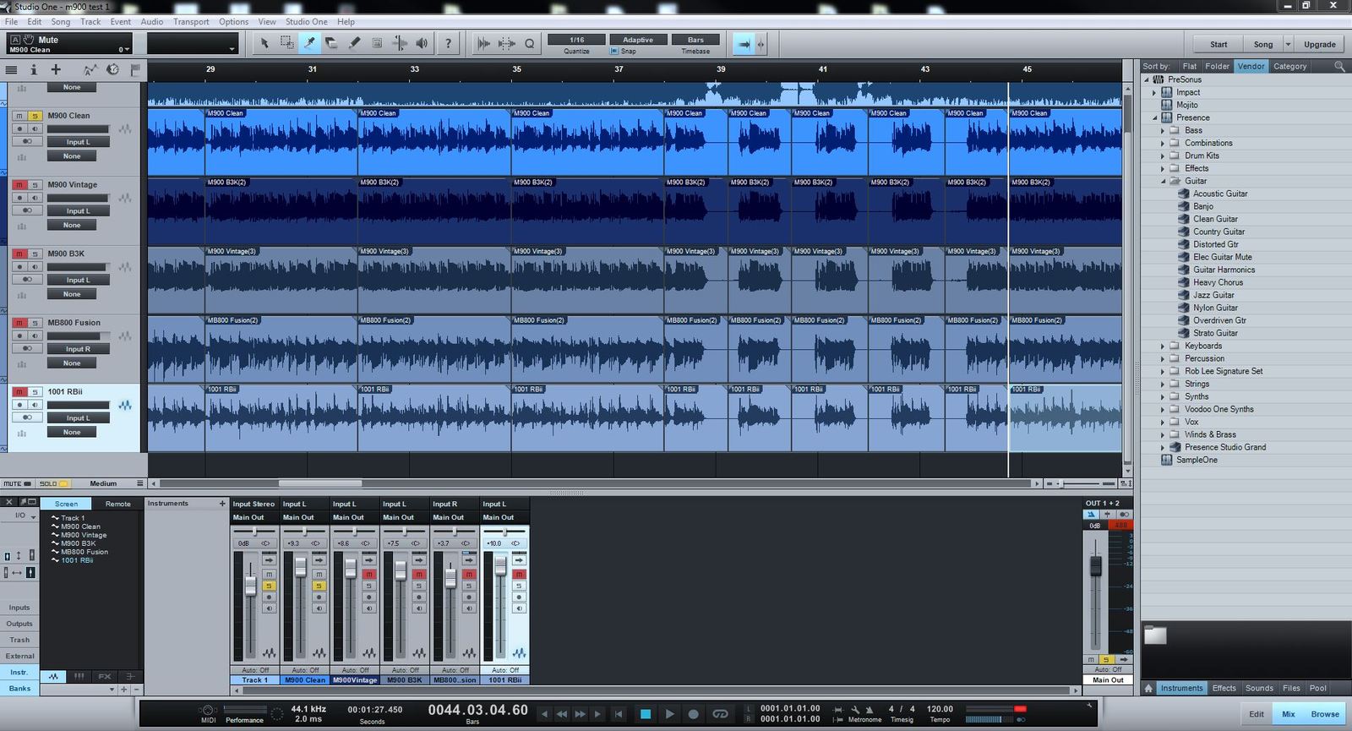Open the Studio One menu
Screen dimensions: 1352x731
click(x=306, y=21)
